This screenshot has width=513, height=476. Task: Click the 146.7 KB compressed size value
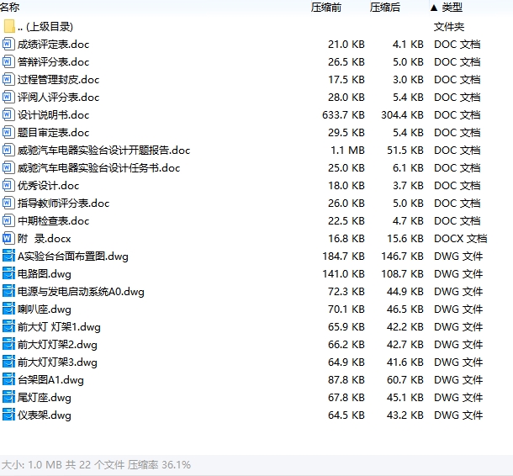pyautogui.click(x=402, y=257)
